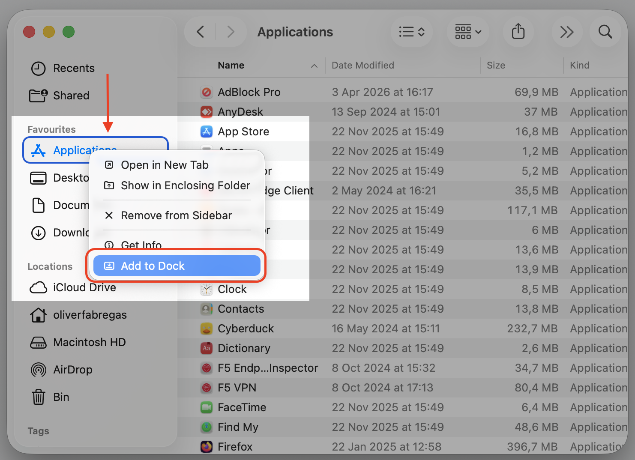Select the Dictionary file name
635x460 pixels.
click(244, 348)
